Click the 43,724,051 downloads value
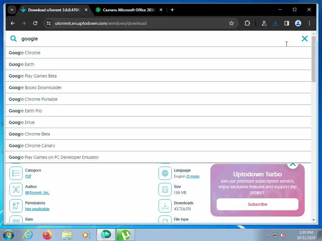This screenshot has width=322, height=241. pos(182,209)
